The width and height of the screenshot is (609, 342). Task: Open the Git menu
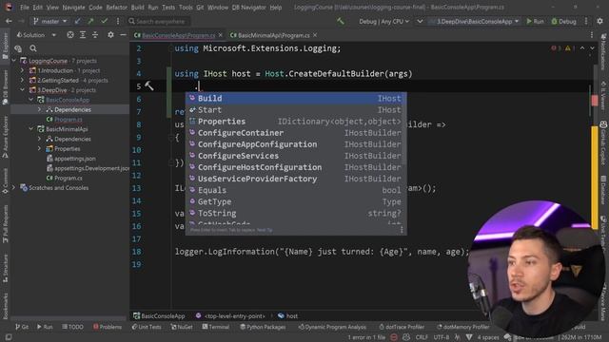pos(200,8)
